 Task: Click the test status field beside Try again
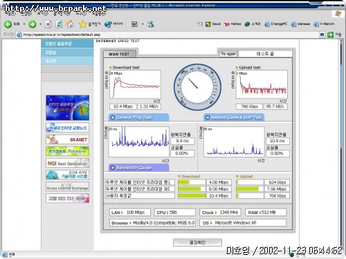[265, 54]
